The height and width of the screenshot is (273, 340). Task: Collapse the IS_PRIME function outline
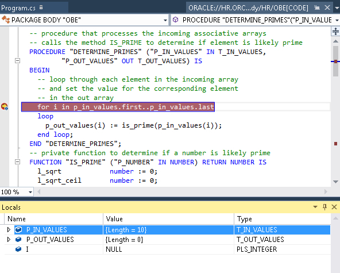[x=18, y=162]
